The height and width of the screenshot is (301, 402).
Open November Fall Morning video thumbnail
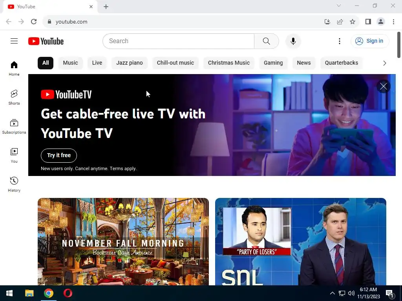pos(123,241)
